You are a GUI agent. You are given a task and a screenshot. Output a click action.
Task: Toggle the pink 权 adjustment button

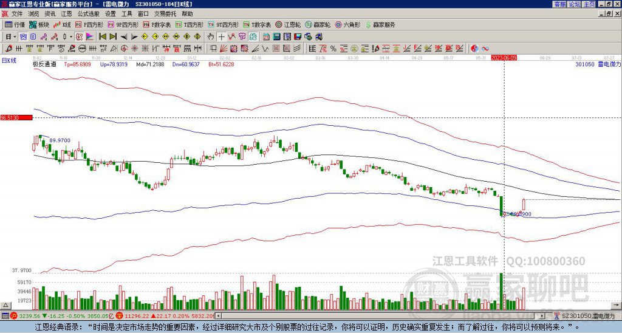pyautogui.click(x=79, y=37)
